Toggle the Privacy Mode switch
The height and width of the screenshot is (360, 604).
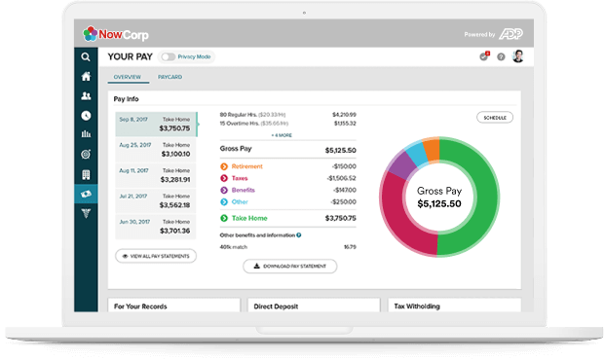coord(168,57)
